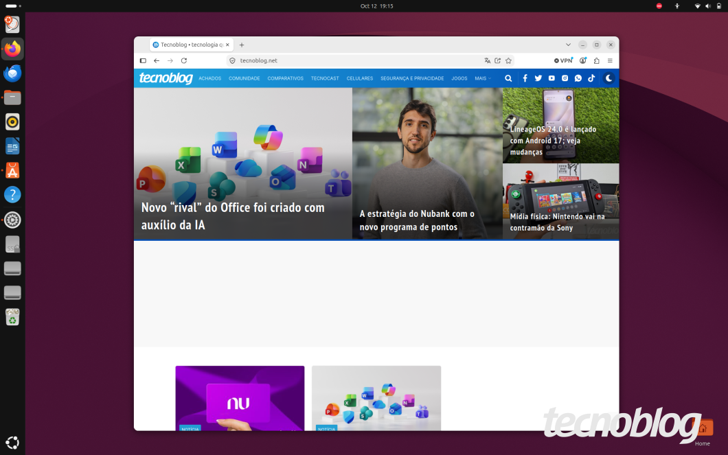This screenshot has width=728, height=455.
Task: Expand the list all tabs chevron
Action: coord(568,45)
